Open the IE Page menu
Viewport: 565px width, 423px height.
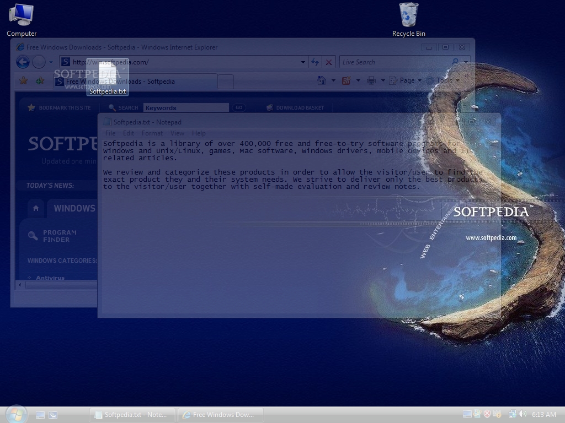406,80
